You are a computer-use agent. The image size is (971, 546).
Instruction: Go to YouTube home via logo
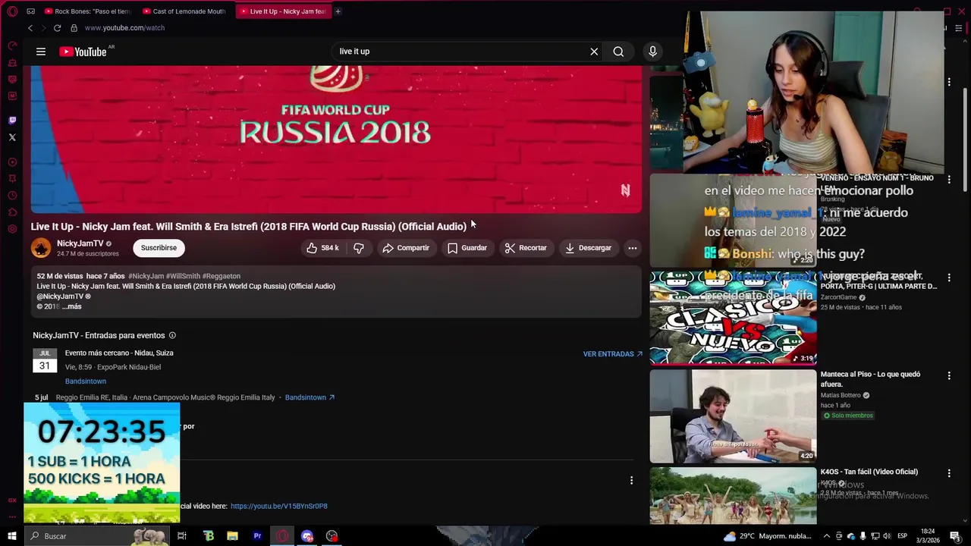tap(83, 52)
